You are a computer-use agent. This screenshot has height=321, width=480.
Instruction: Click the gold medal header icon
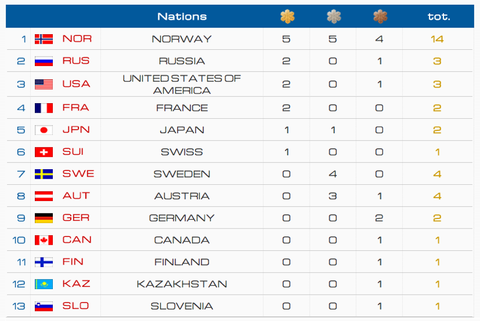coord(287,17)
